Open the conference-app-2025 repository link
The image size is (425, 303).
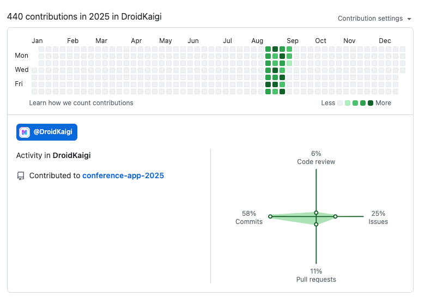click(123, 175)
